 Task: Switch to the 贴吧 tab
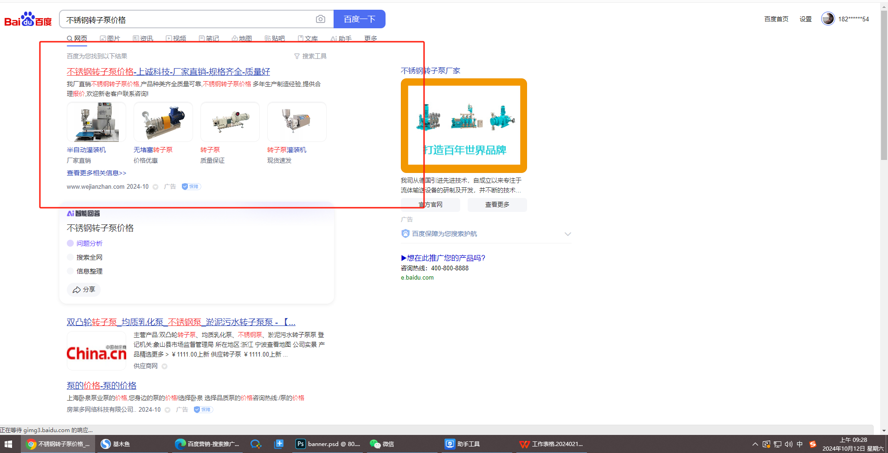(x=275, y=38)
